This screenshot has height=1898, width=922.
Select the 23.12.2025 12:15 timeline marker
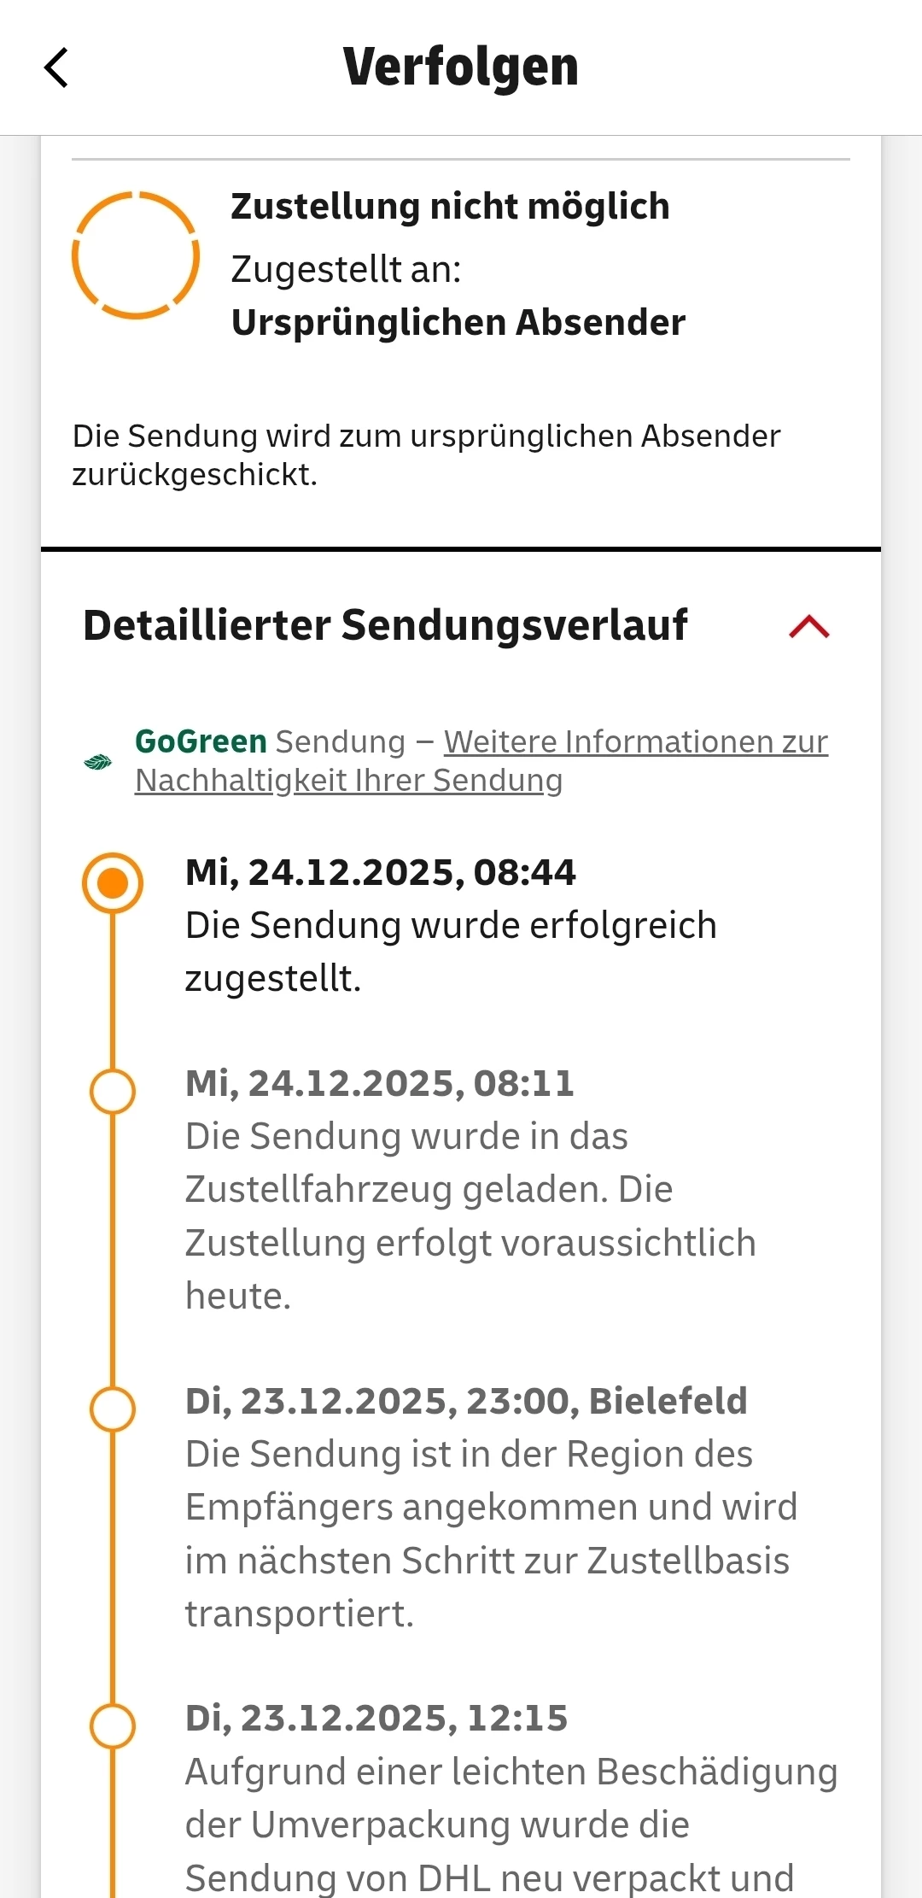point(113,1726)
